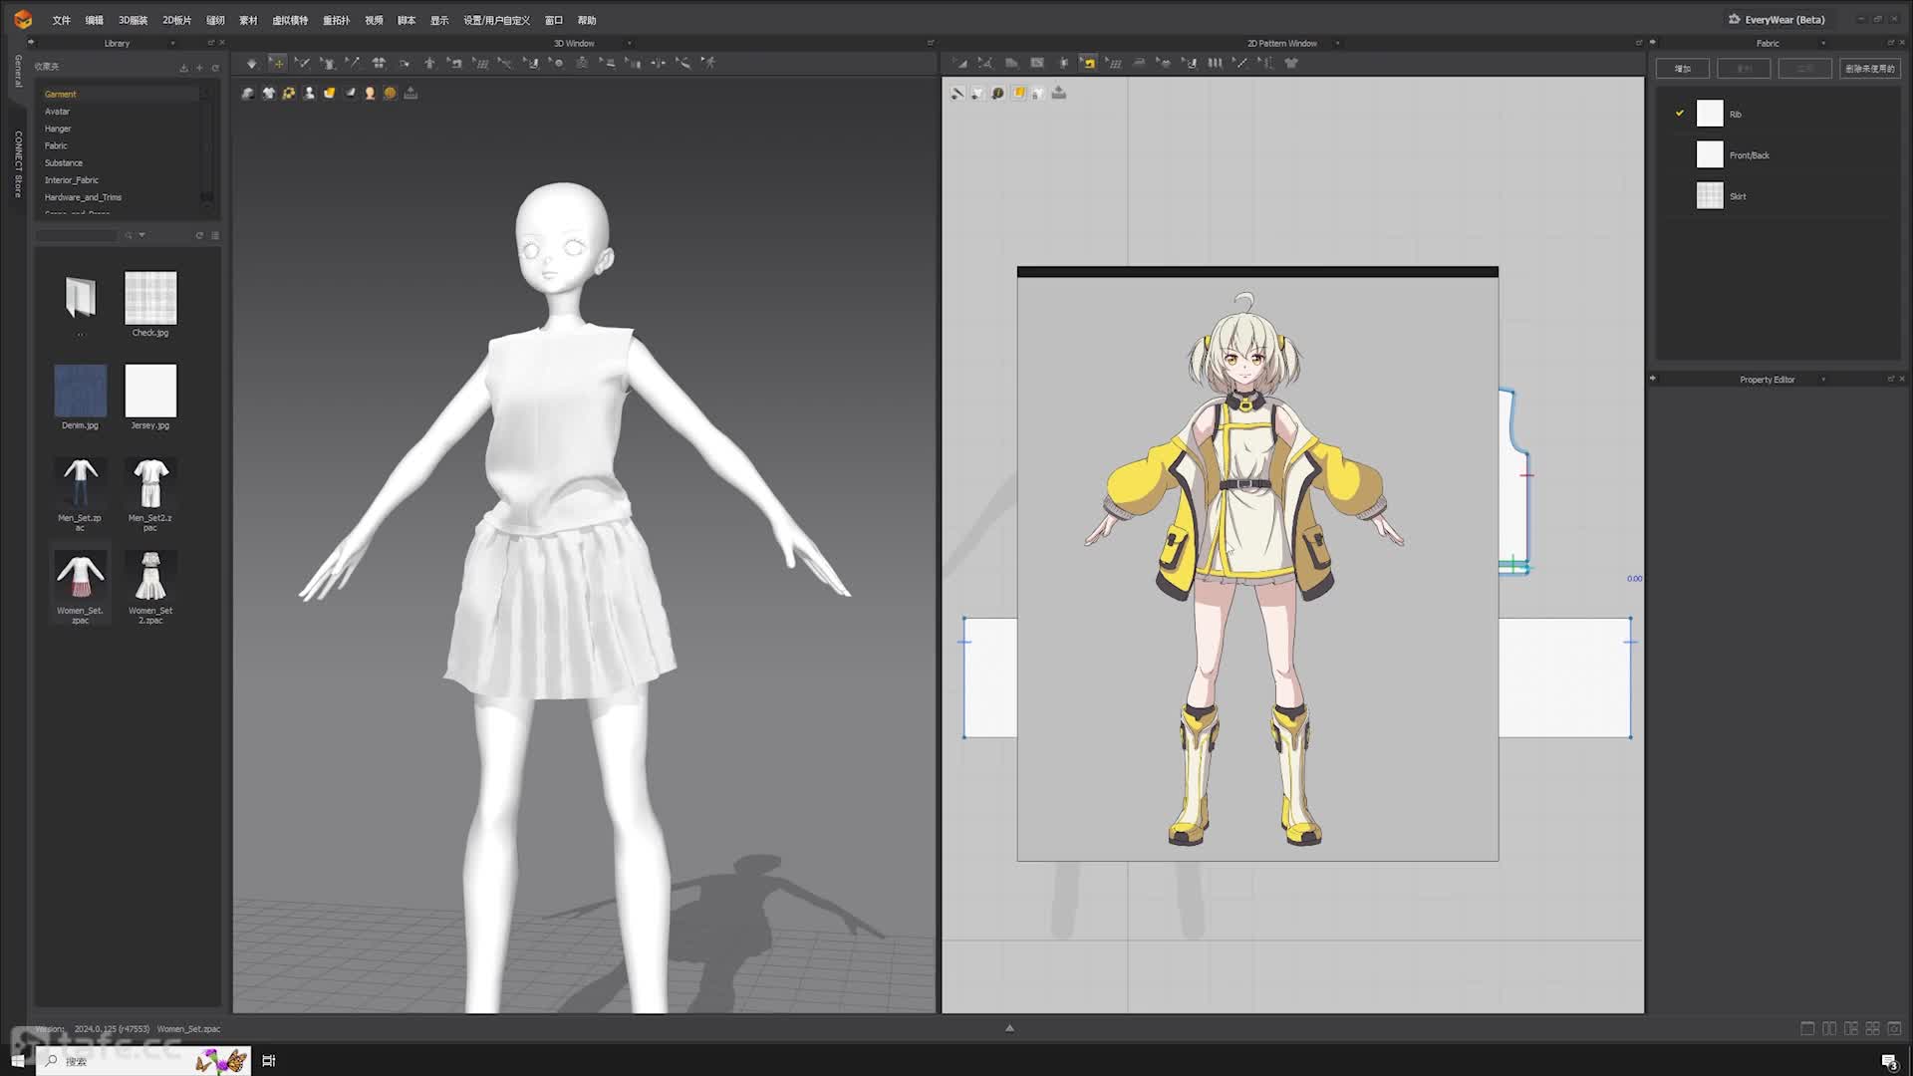Open the Denim.jpg fabric thumbnail
1913x1076 pixels.
pos(80,391)
